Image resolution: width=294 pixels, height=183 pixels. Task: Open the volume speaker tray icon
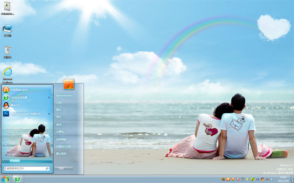(x=272, y=179)
